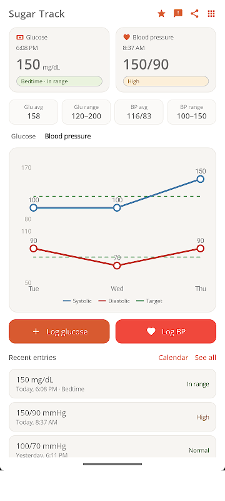Screen dimensions: 225x501
Task: Open the apps grid icon
Action: pyautogui.click(x=211, y=13)
